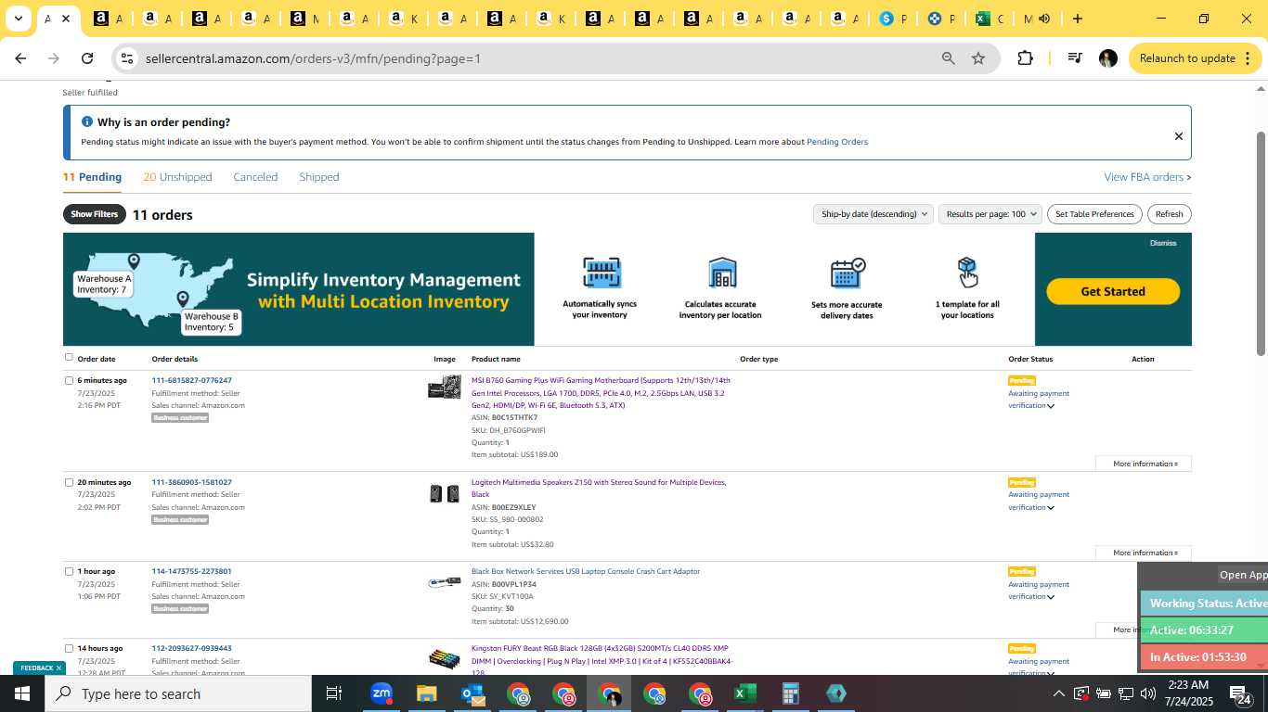The height and width of the screenshot is (712, 1268).
Task: Click the Show Filters button
Action: point(95,214)
